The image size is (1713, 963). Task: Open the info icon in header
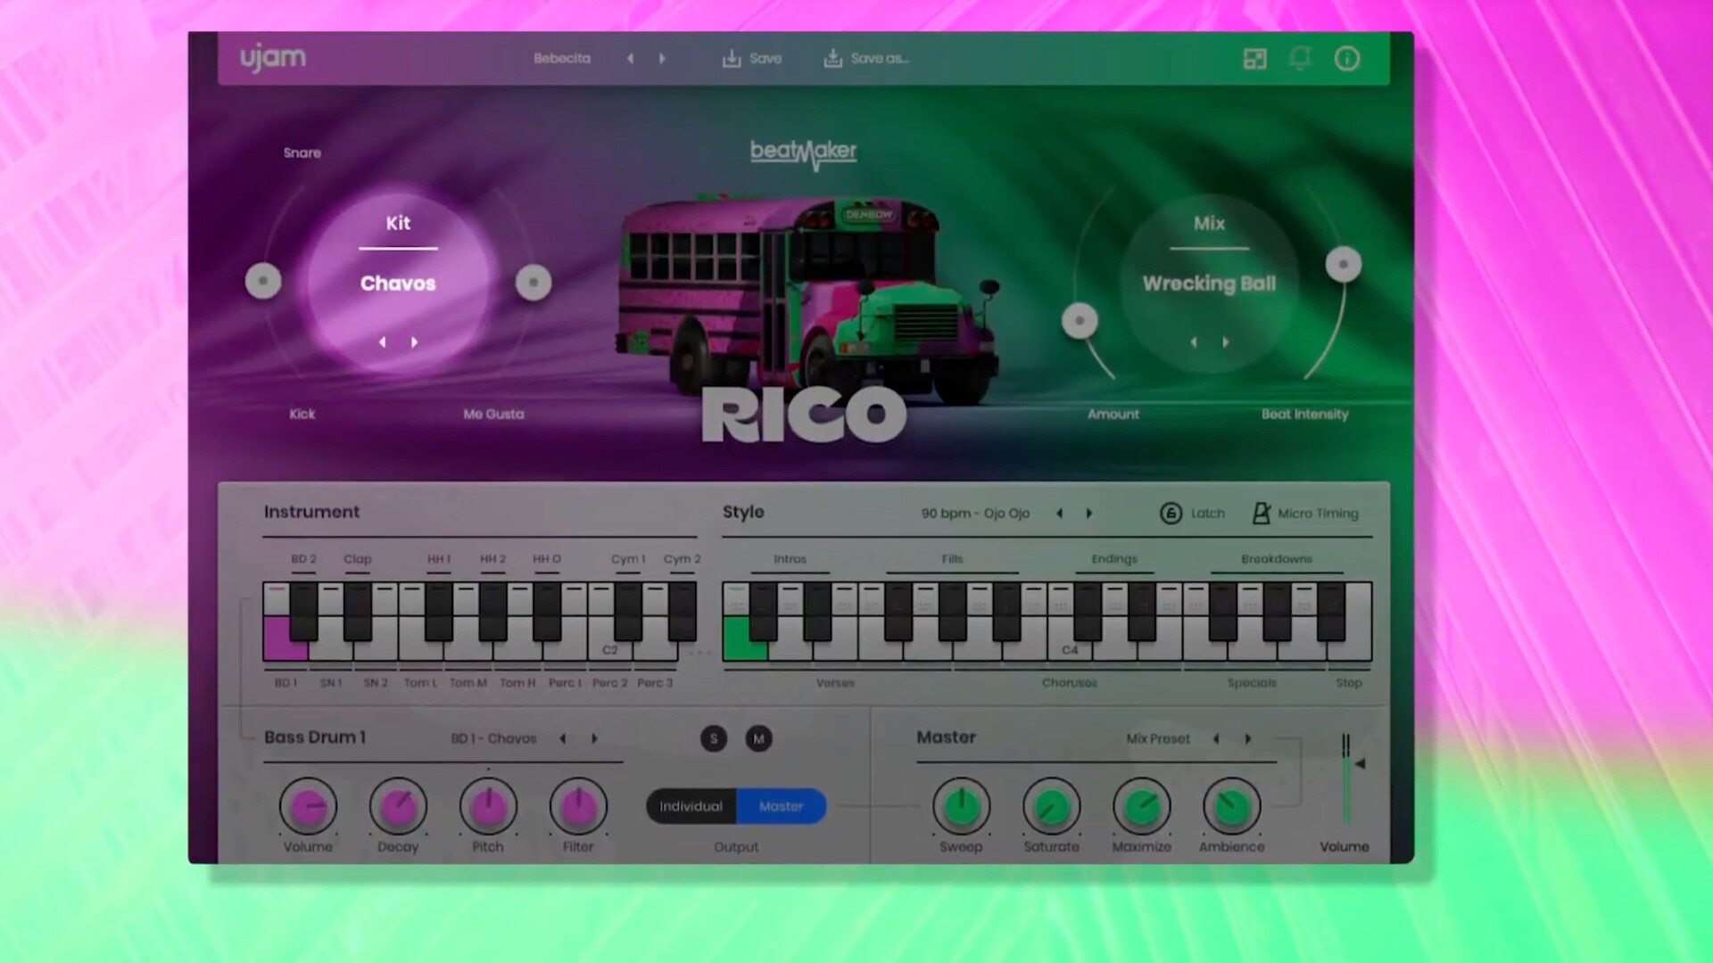pyautogui.click(x=1346, y=59)
